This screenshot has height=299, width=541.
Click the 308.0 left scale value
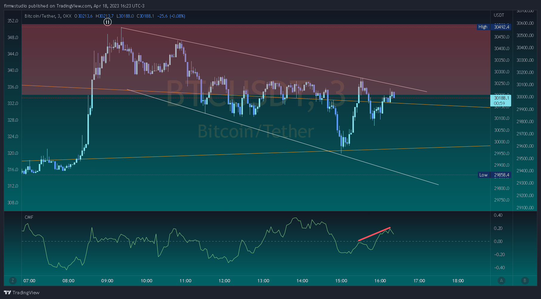pos(13,203)
